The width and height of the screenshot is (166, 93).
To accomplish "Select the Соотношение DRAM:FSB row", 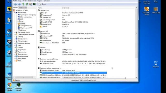I will pyautogui.click(x=72, y=43).
